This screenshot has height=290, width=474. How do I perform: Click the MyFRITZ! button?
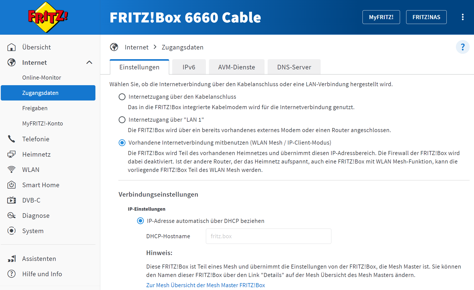tap(381, 17)
